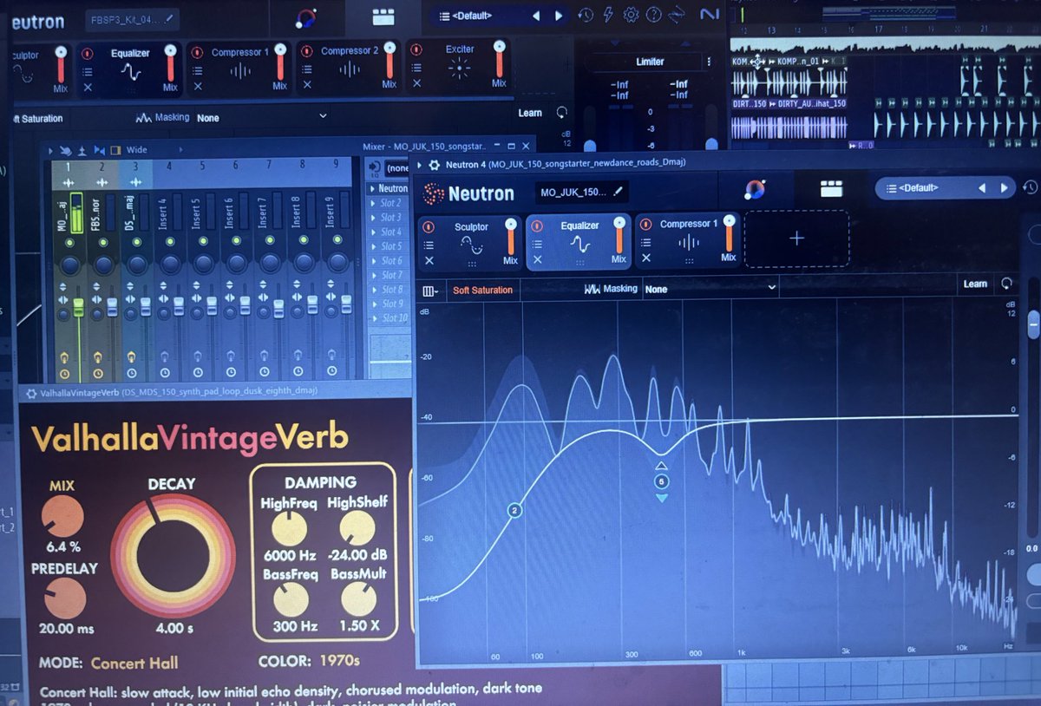Go to previous preset in back Neutron

point(536,16)
